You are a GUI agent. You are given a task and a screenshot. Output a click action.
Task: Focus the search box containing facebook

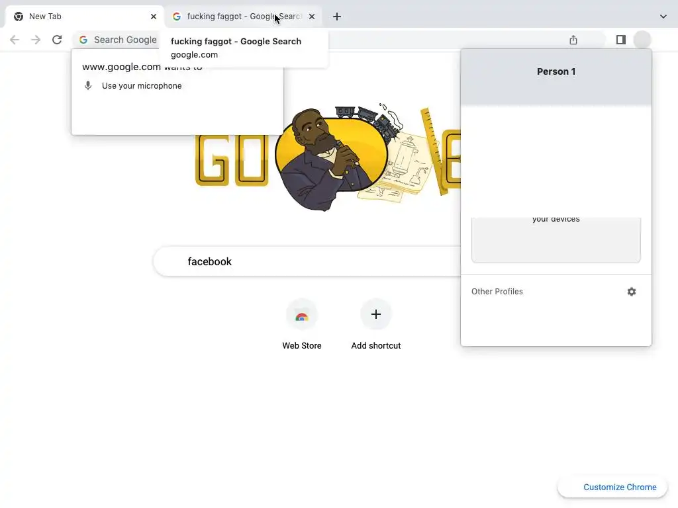click(x=307, y=261)
